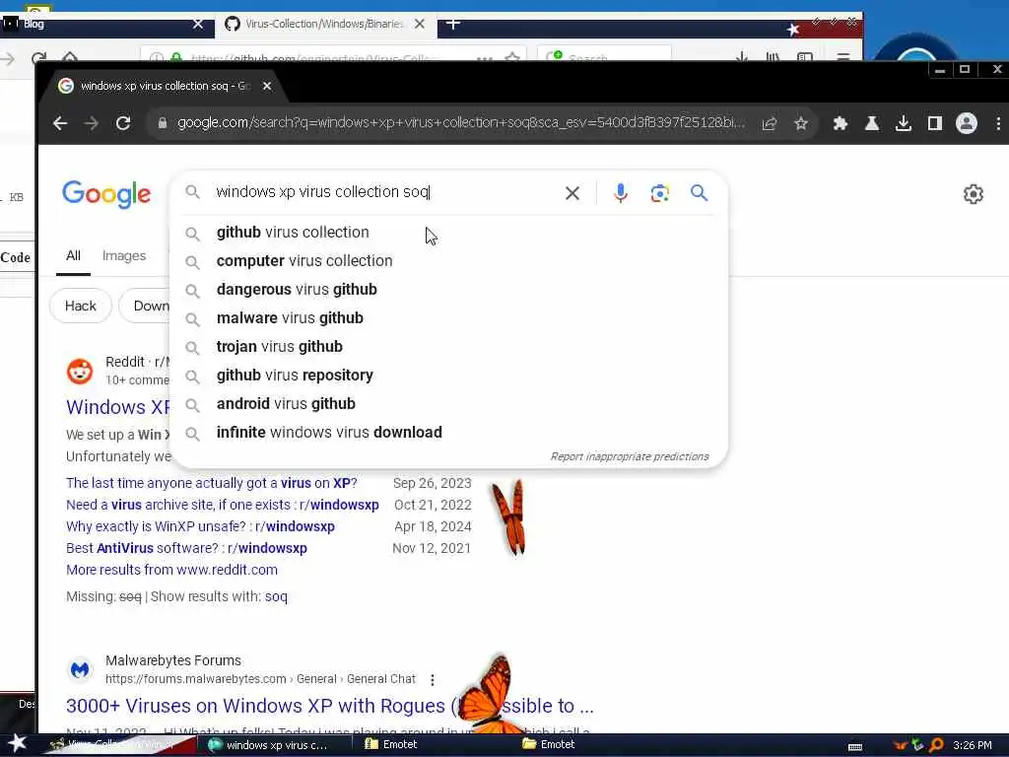
Task: Open the Malwarebytes Forums site icon
Action: [80, 670]
